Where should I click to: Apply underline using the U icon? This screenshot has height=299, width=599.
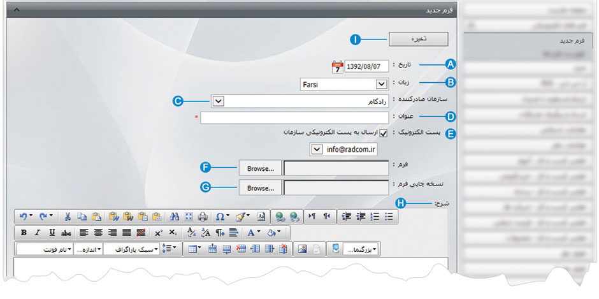click(52, 232)
